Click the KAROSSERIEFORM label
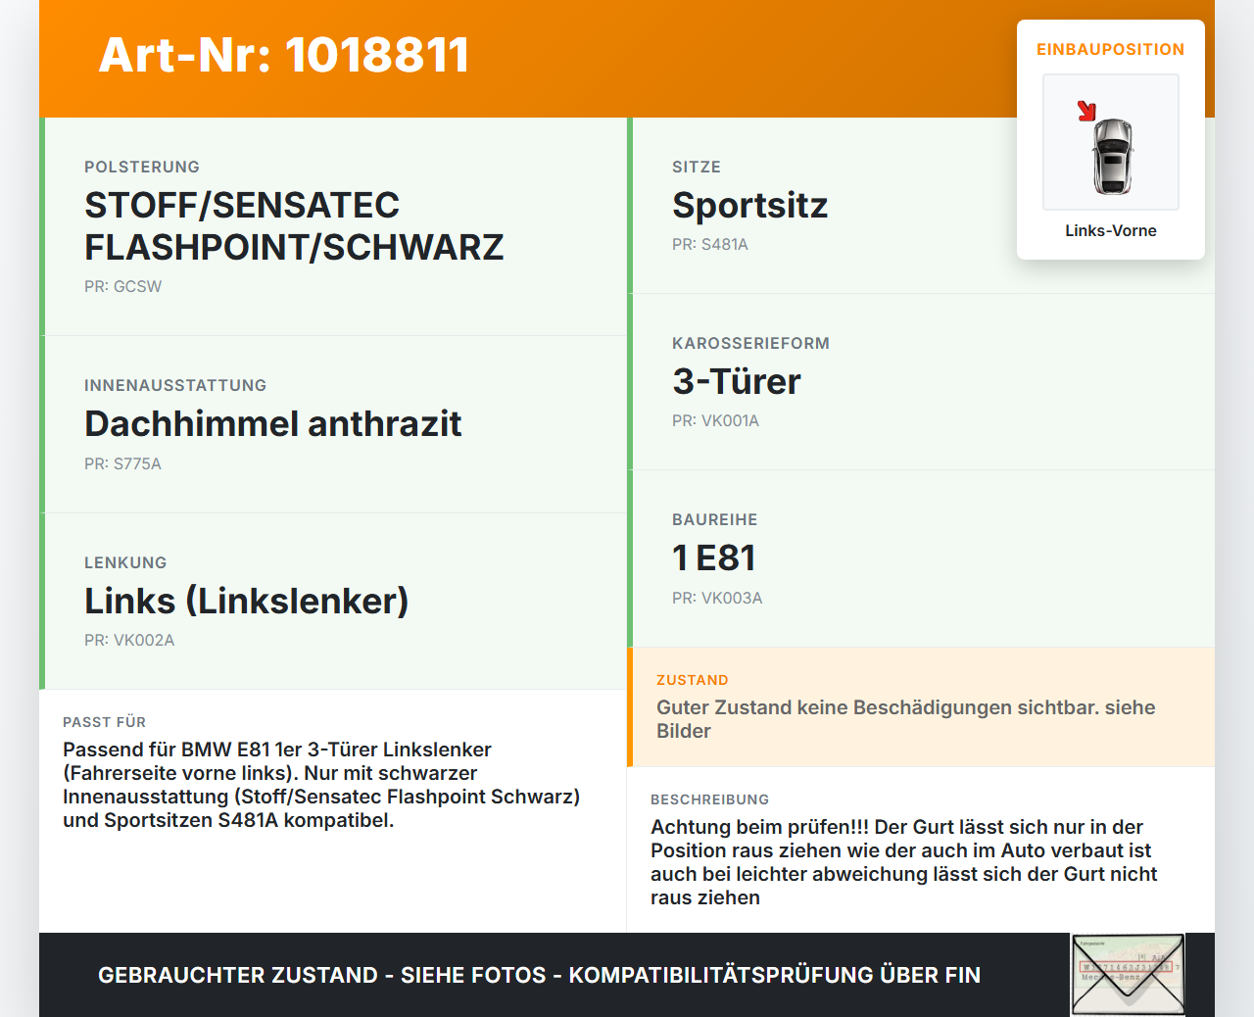 pos(750,344)
